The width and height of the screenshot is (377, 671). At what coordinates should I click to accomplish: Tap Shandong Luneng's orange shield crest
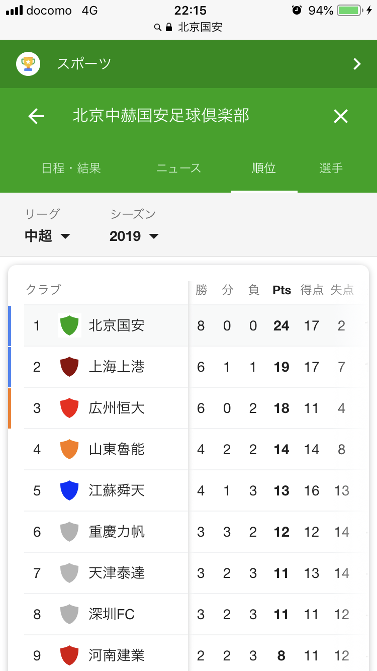pyautogui.click(x=69, y=449)
